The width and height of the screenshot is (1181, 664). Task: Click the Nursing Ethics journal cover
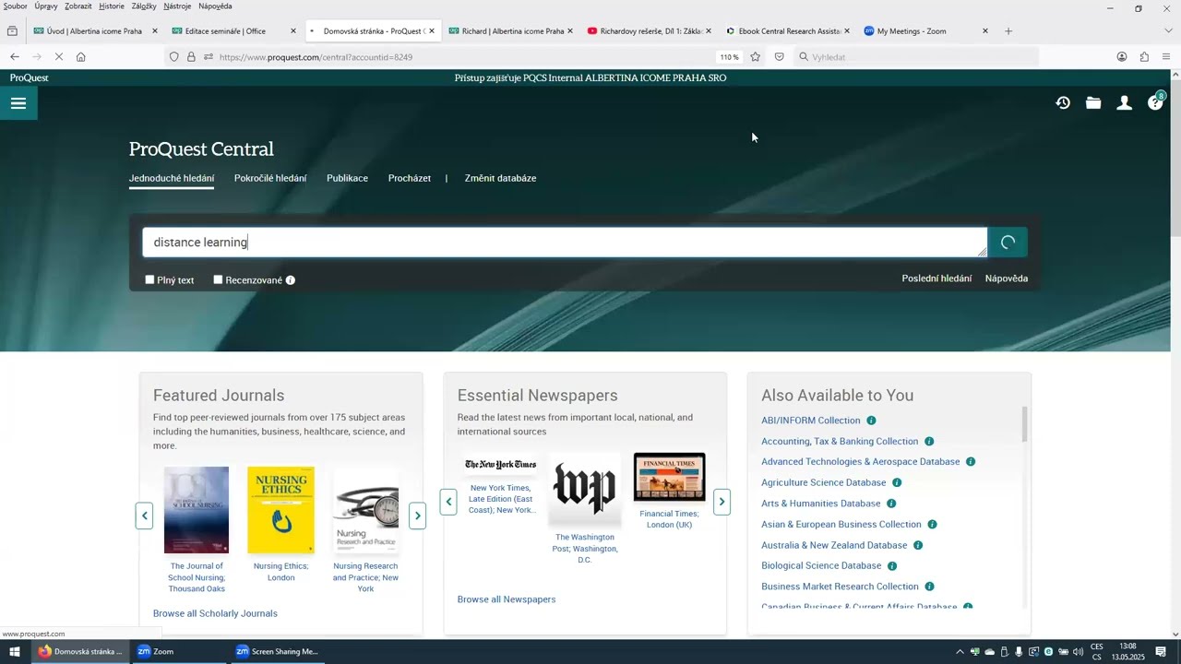click(280, 510)
